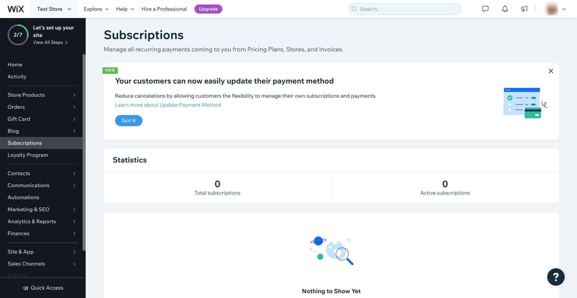Expand the Finances sidebar section
The width and height of the screenshot is (577, 298).
click(x=41, y=233)
